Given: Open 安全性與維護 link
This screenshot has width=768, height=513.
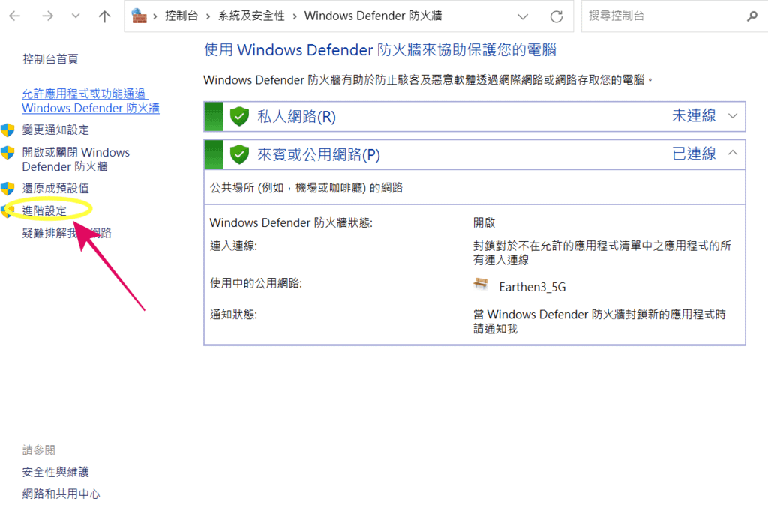Looking at the screenshot, I should (55, 472).
